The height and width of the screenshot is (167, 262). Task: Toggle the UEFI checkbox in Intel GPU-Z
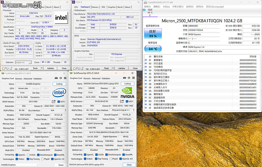59,102
